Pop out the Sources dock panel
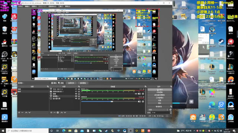238x133 pixels. [x=79, y=86]
